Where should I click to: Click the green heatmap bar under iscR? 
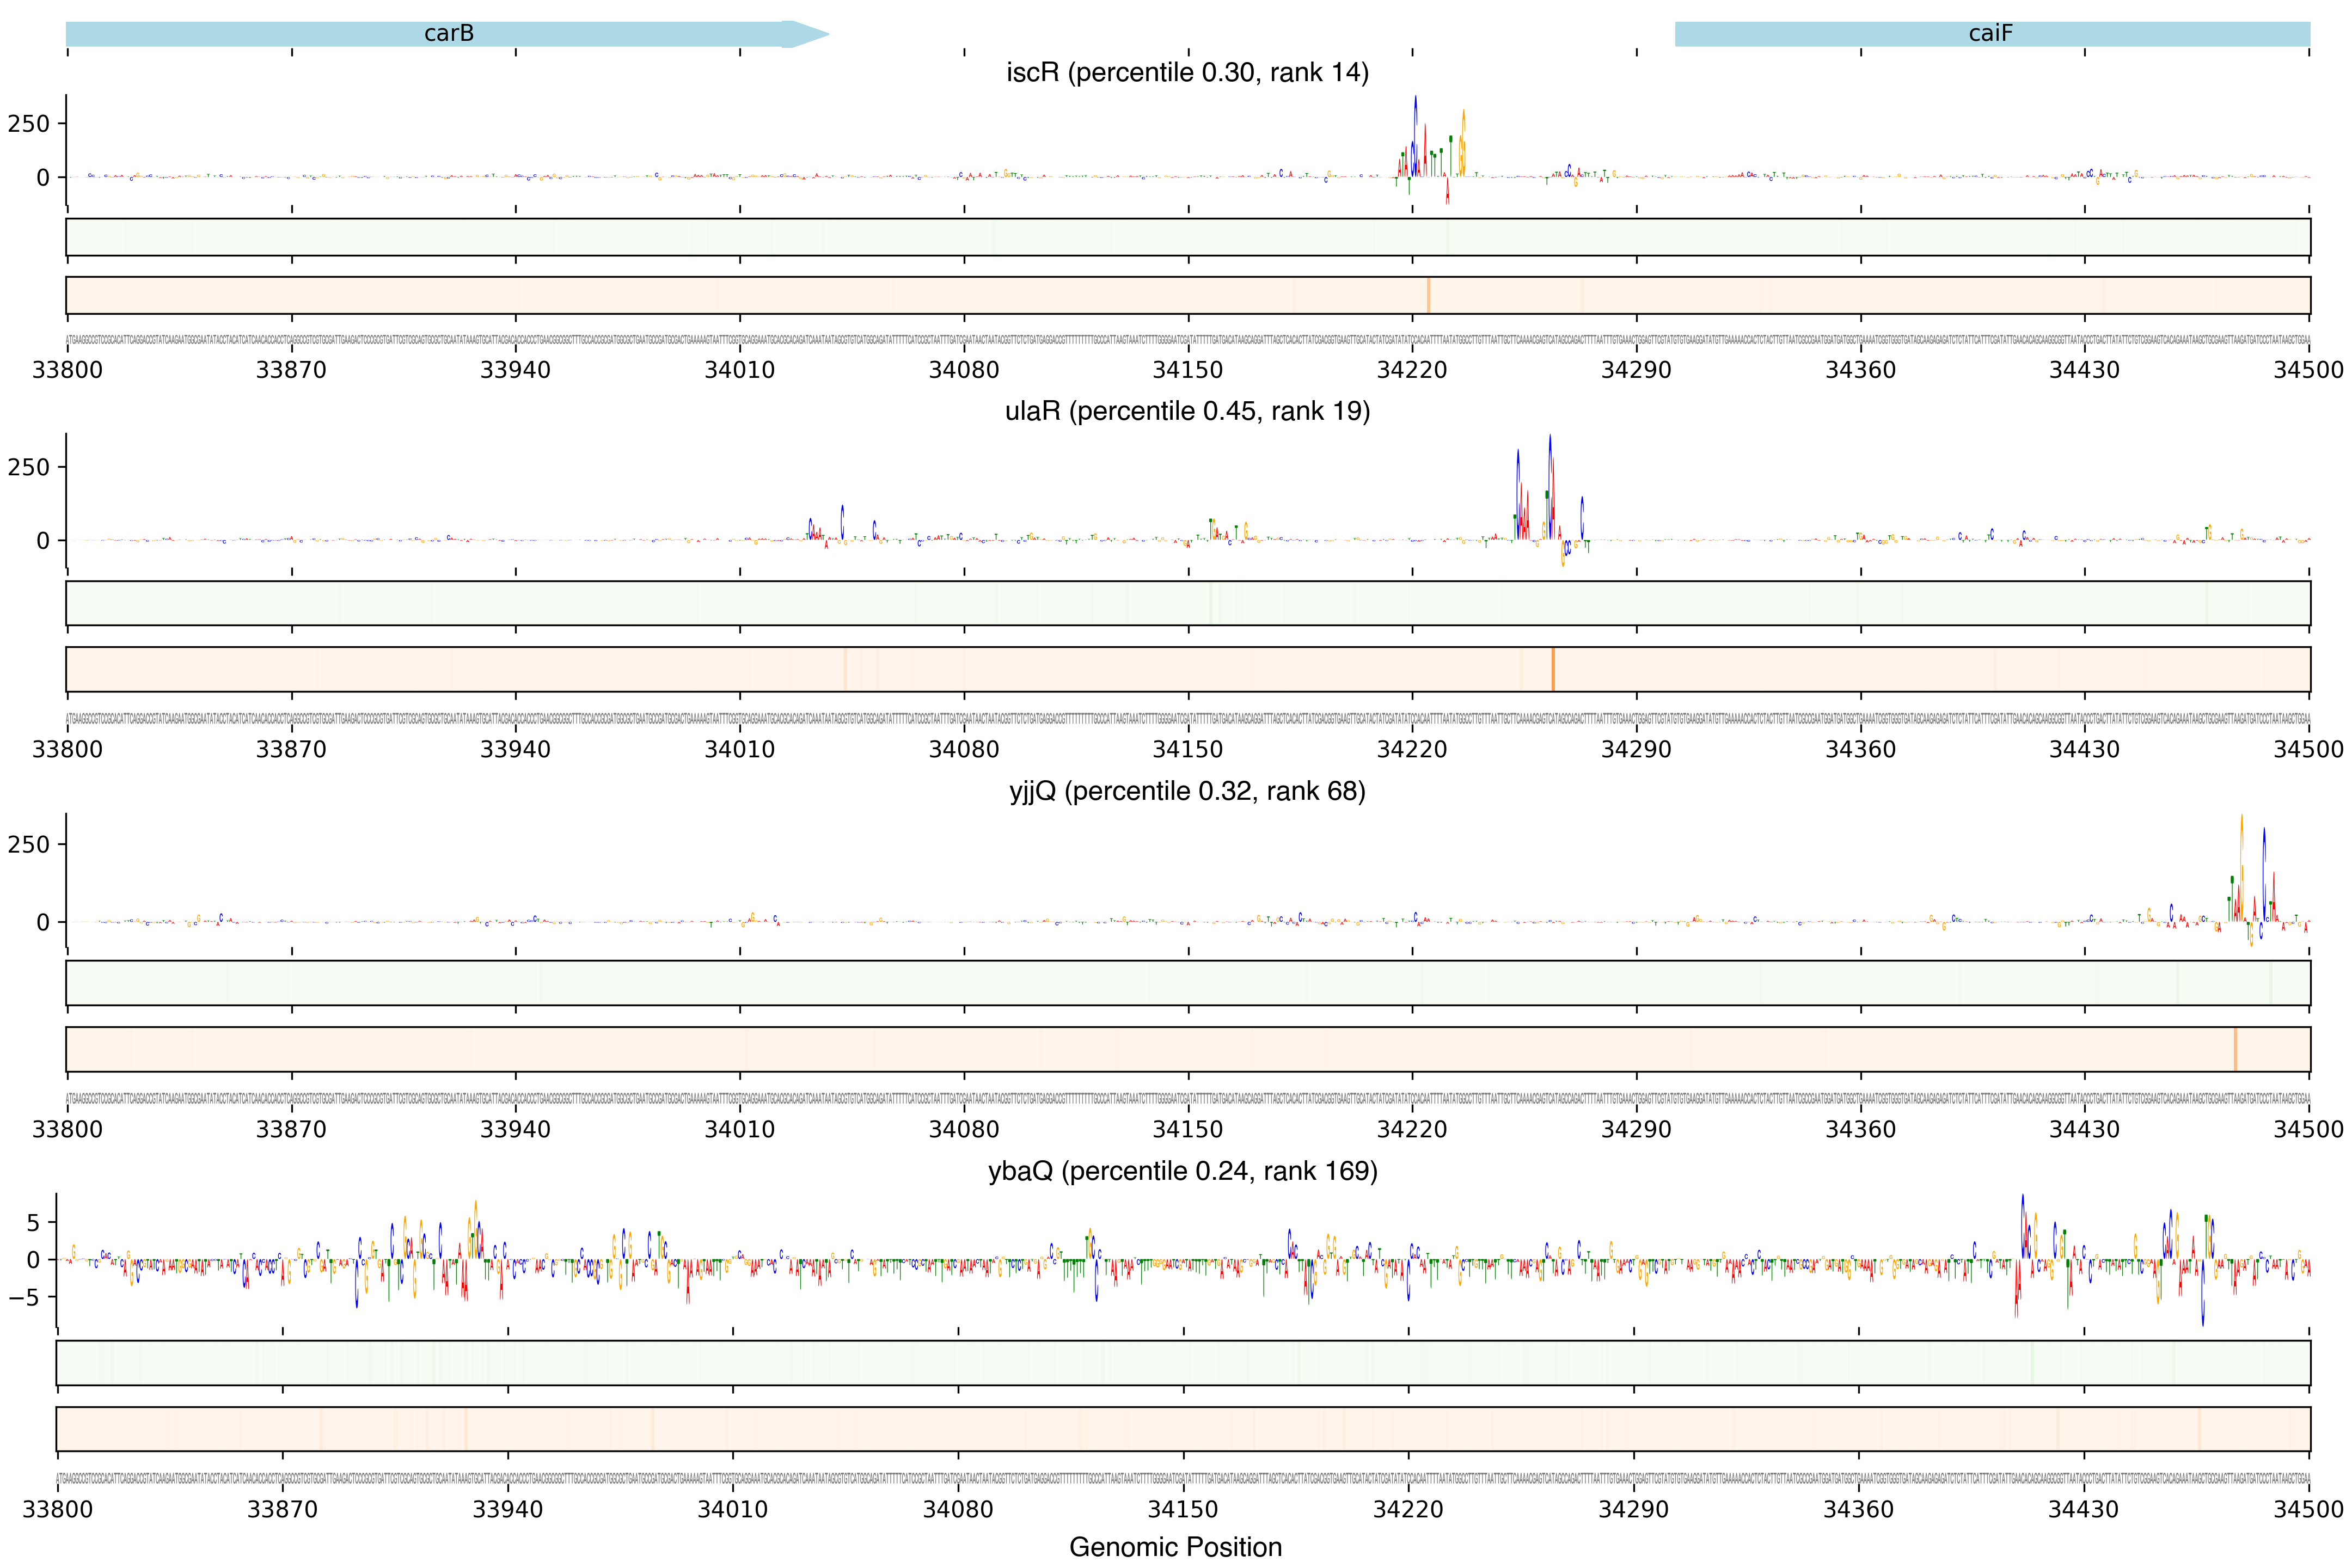[1187, 237]
